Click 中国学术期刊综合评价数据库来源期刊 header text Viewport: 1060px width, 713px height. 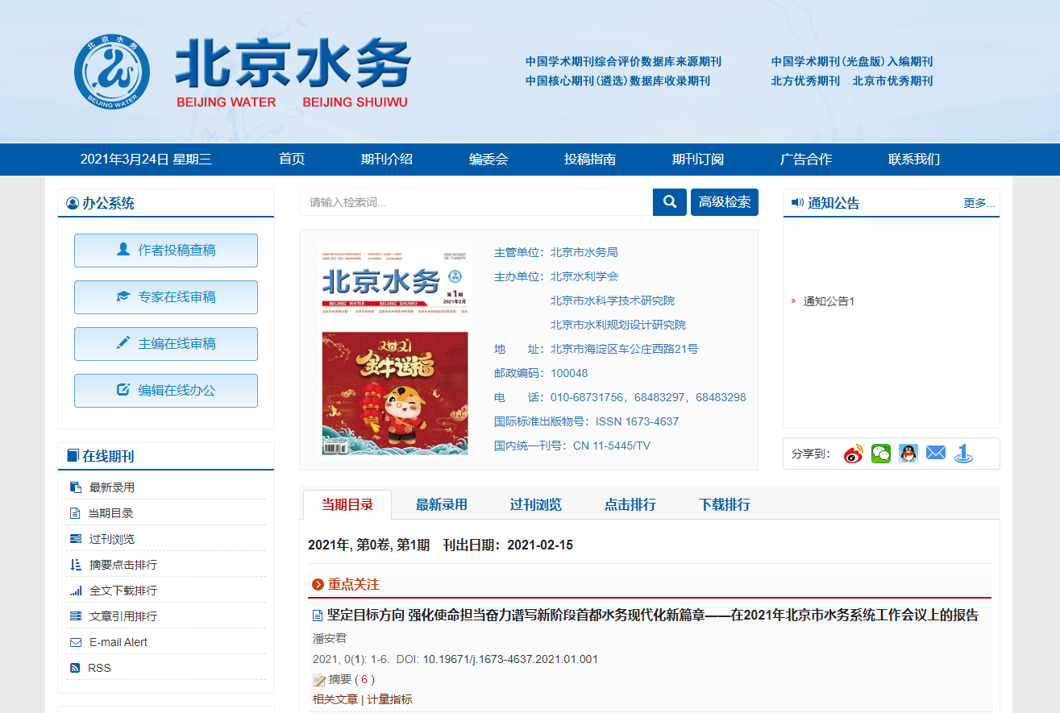tap(623, 61)
